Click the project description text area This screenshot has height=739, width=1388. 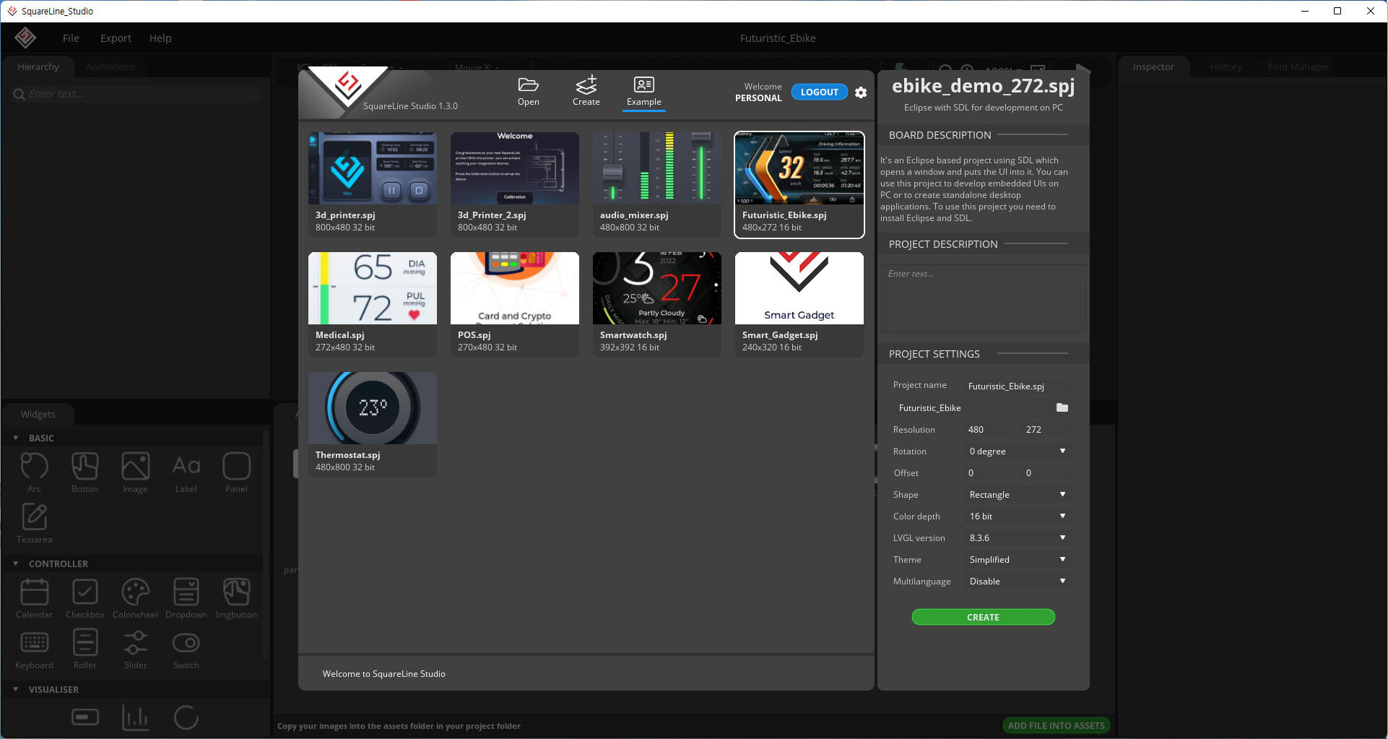pos(983,298)
